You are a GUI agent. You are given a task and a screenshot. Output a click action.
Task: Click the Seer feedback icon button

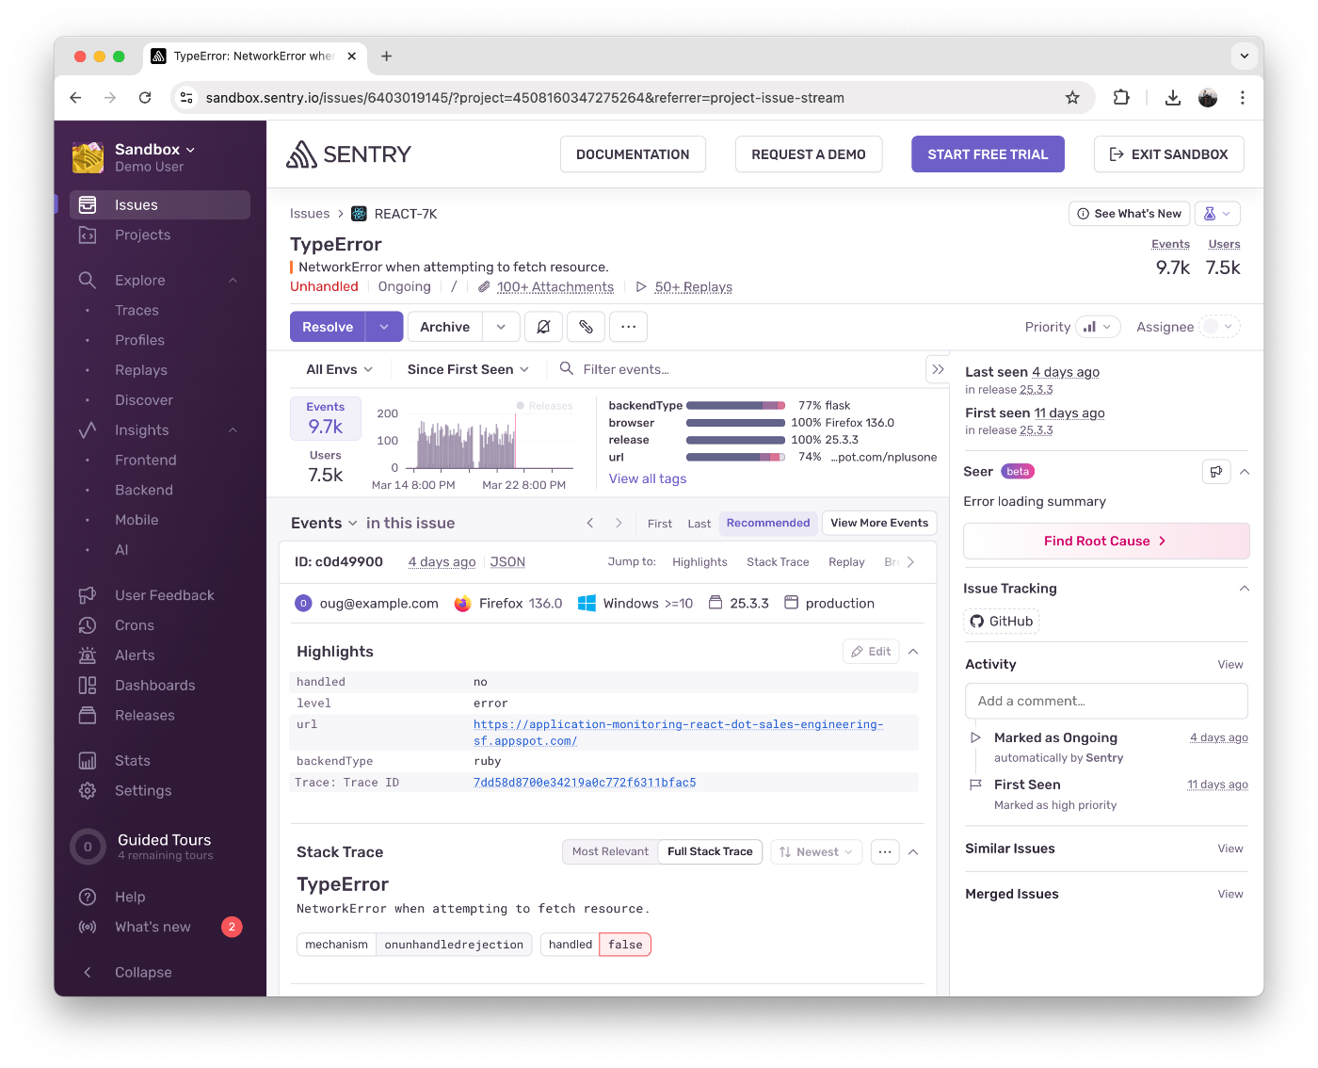tap(1216, 472)
